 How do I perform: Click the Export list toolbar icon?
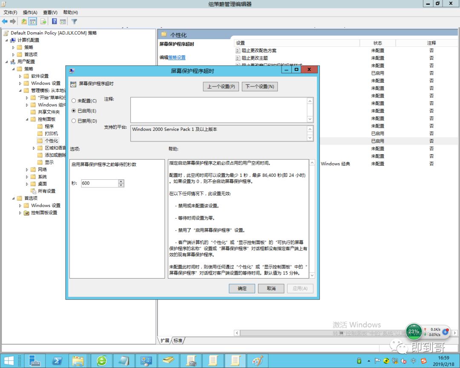coord(43,21)
